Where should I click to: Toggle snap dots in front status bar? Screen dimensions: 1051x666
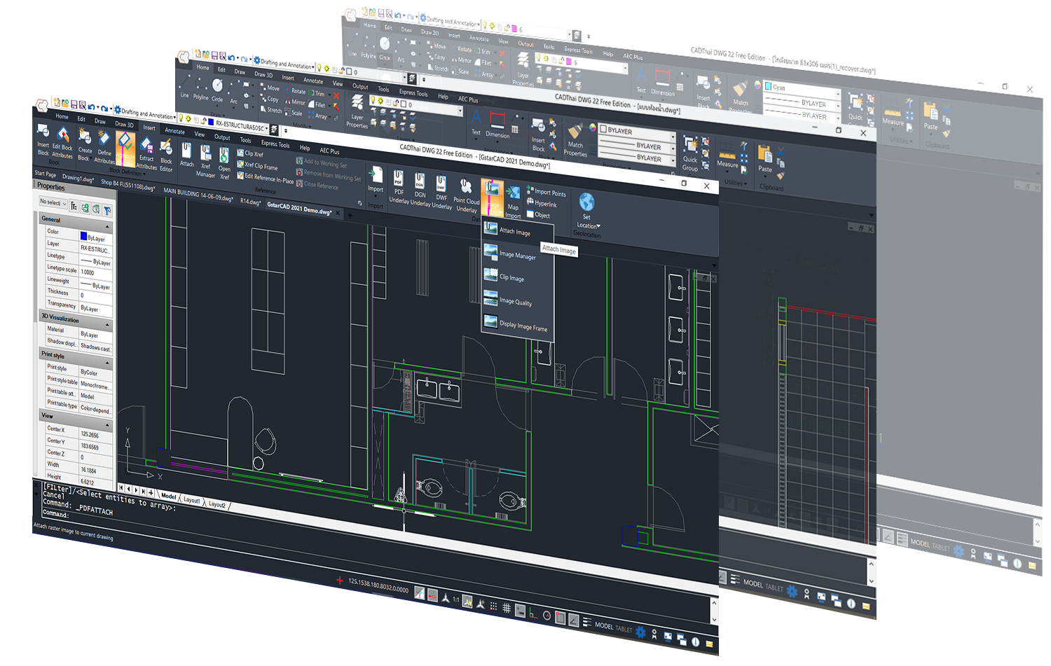tap(494, 607)
